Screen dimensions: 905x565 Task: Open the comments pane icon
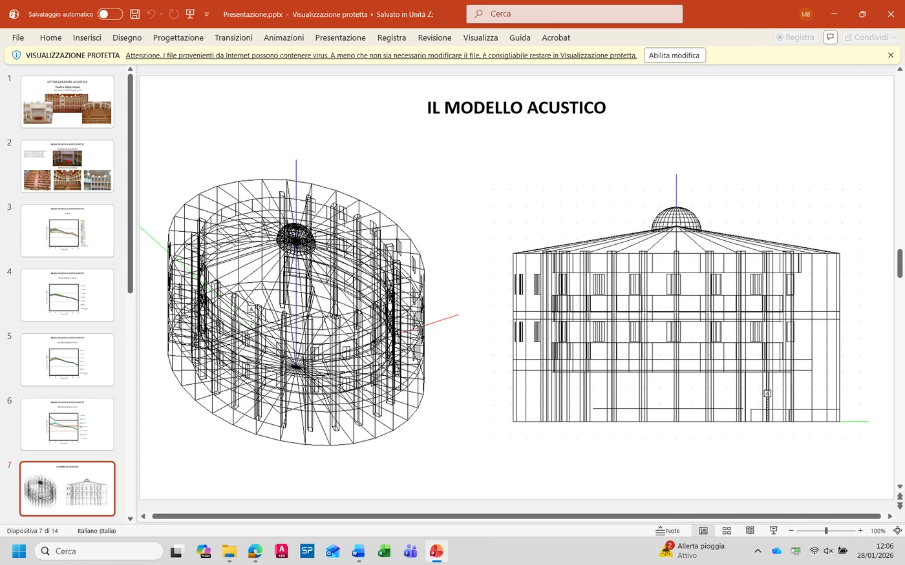pyautogui.click(x=831, y=37)
